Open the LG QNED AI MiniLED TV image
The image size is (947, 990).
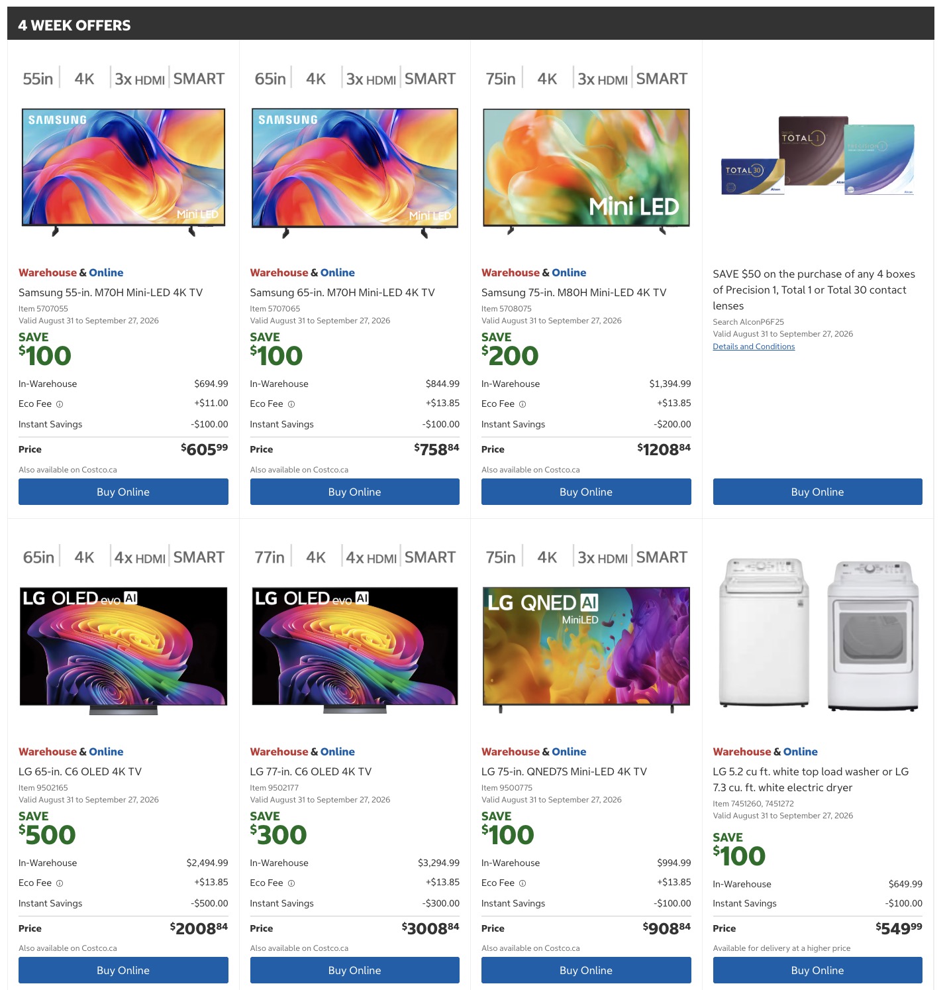586,649
